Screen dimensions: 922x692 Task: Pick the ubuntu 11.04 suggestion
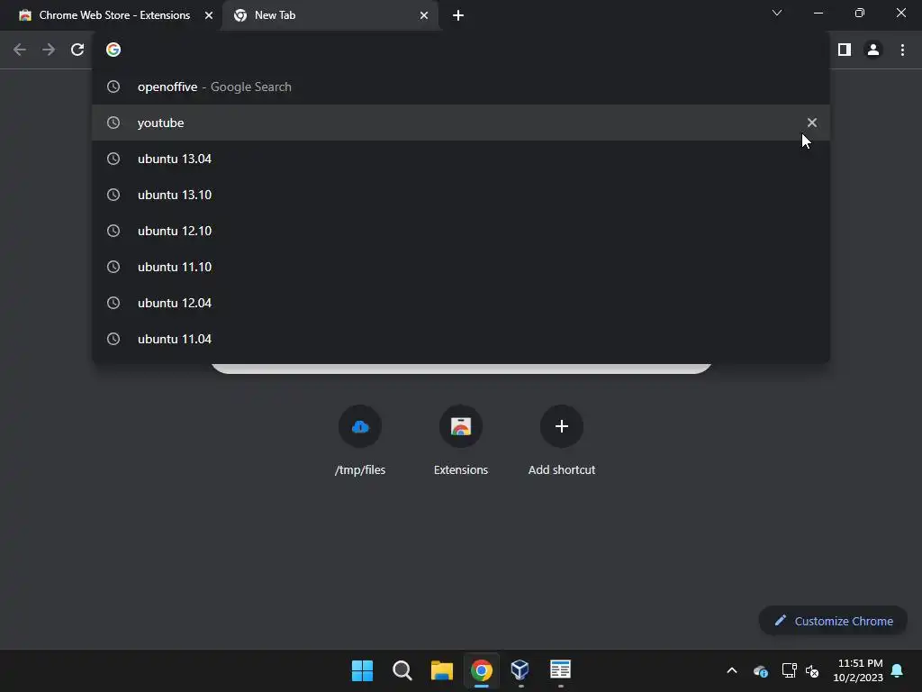click(x=461, y=339)
